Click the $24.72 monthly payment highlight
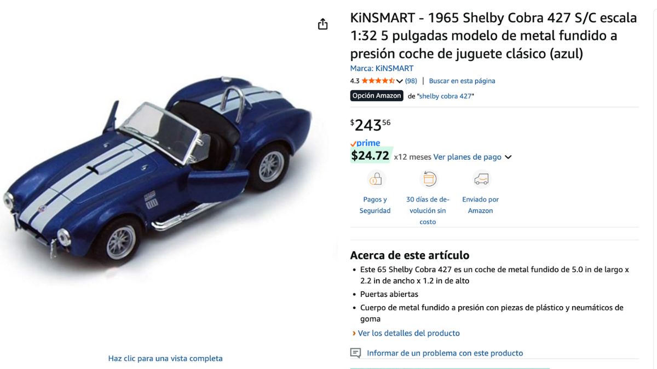Screen dimensions: 657x369 370,156
